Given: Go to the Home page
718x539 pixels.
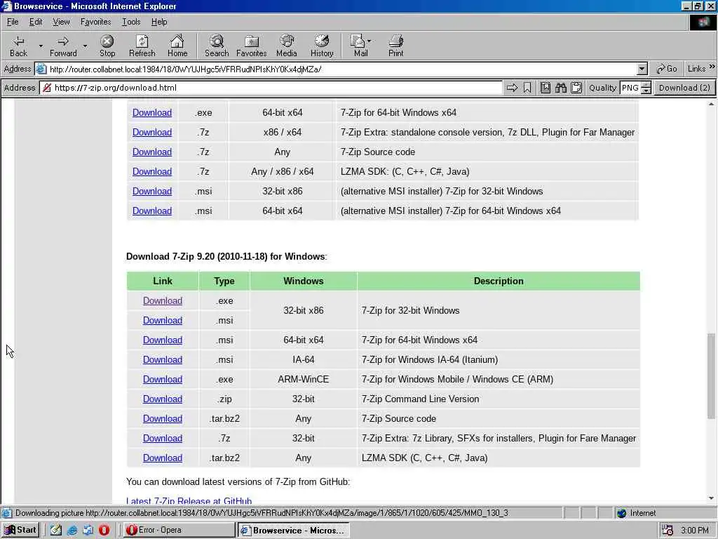Looking at the screenshot, I should pos(177,46).
